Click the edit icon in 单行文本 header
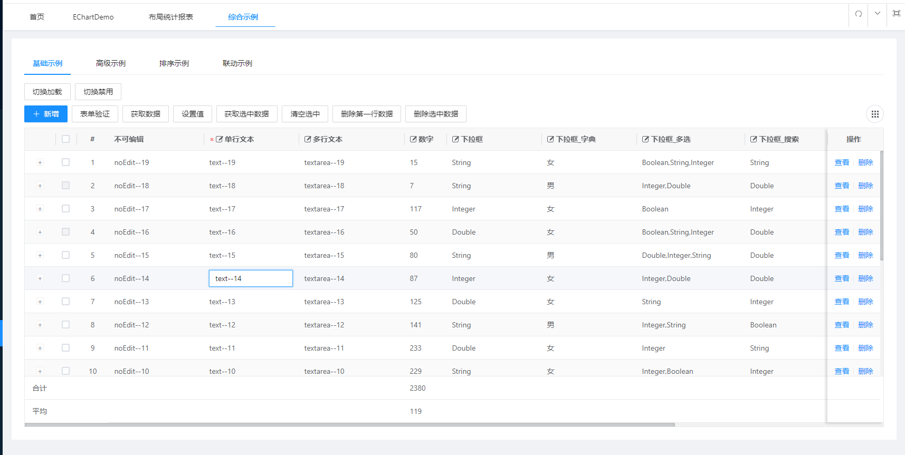Image resolution: width=905 pixels, height=455 pixels. 219,139
